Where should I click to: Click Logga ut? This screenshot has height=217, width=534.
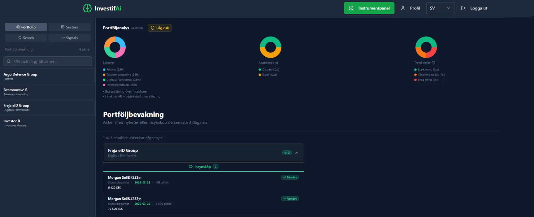[474, 8]
